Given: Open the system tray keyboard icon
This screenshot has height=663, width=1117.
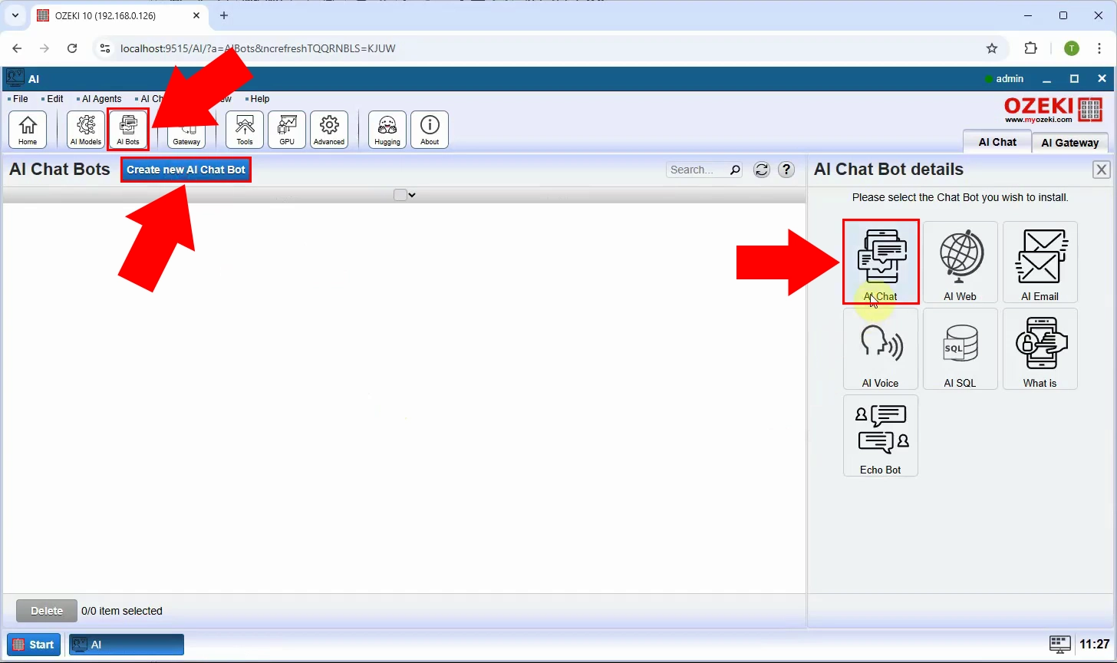Looking at the screenshot, I should [x=1060, y=644].
